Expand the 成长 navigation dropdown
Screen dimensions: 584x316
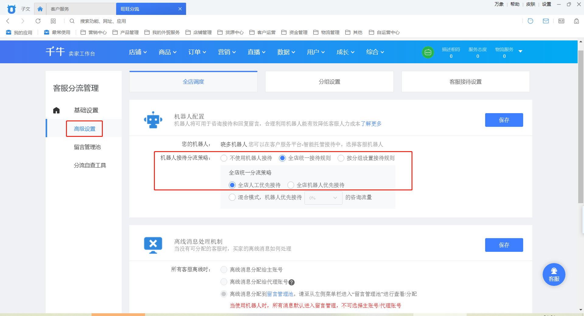(x=346, y=52)
